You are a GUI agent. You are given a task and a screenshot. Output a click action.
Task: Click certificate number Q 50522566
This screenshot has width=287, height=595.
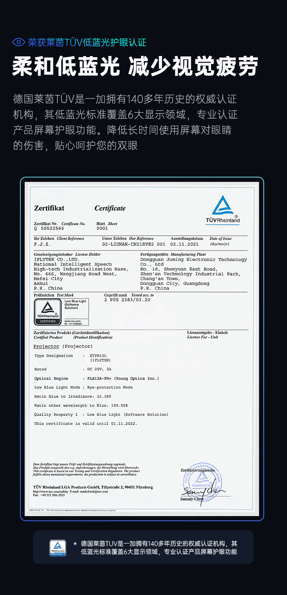coord(49,228)
